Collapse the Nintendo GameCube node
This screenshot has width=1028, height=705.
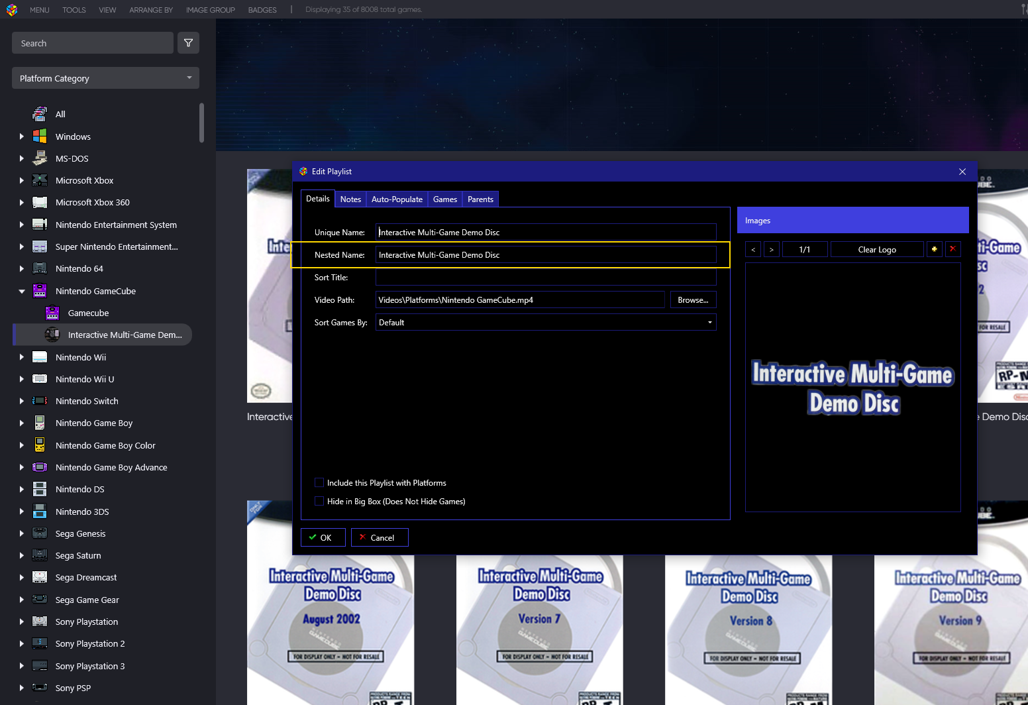click(22, 291)
